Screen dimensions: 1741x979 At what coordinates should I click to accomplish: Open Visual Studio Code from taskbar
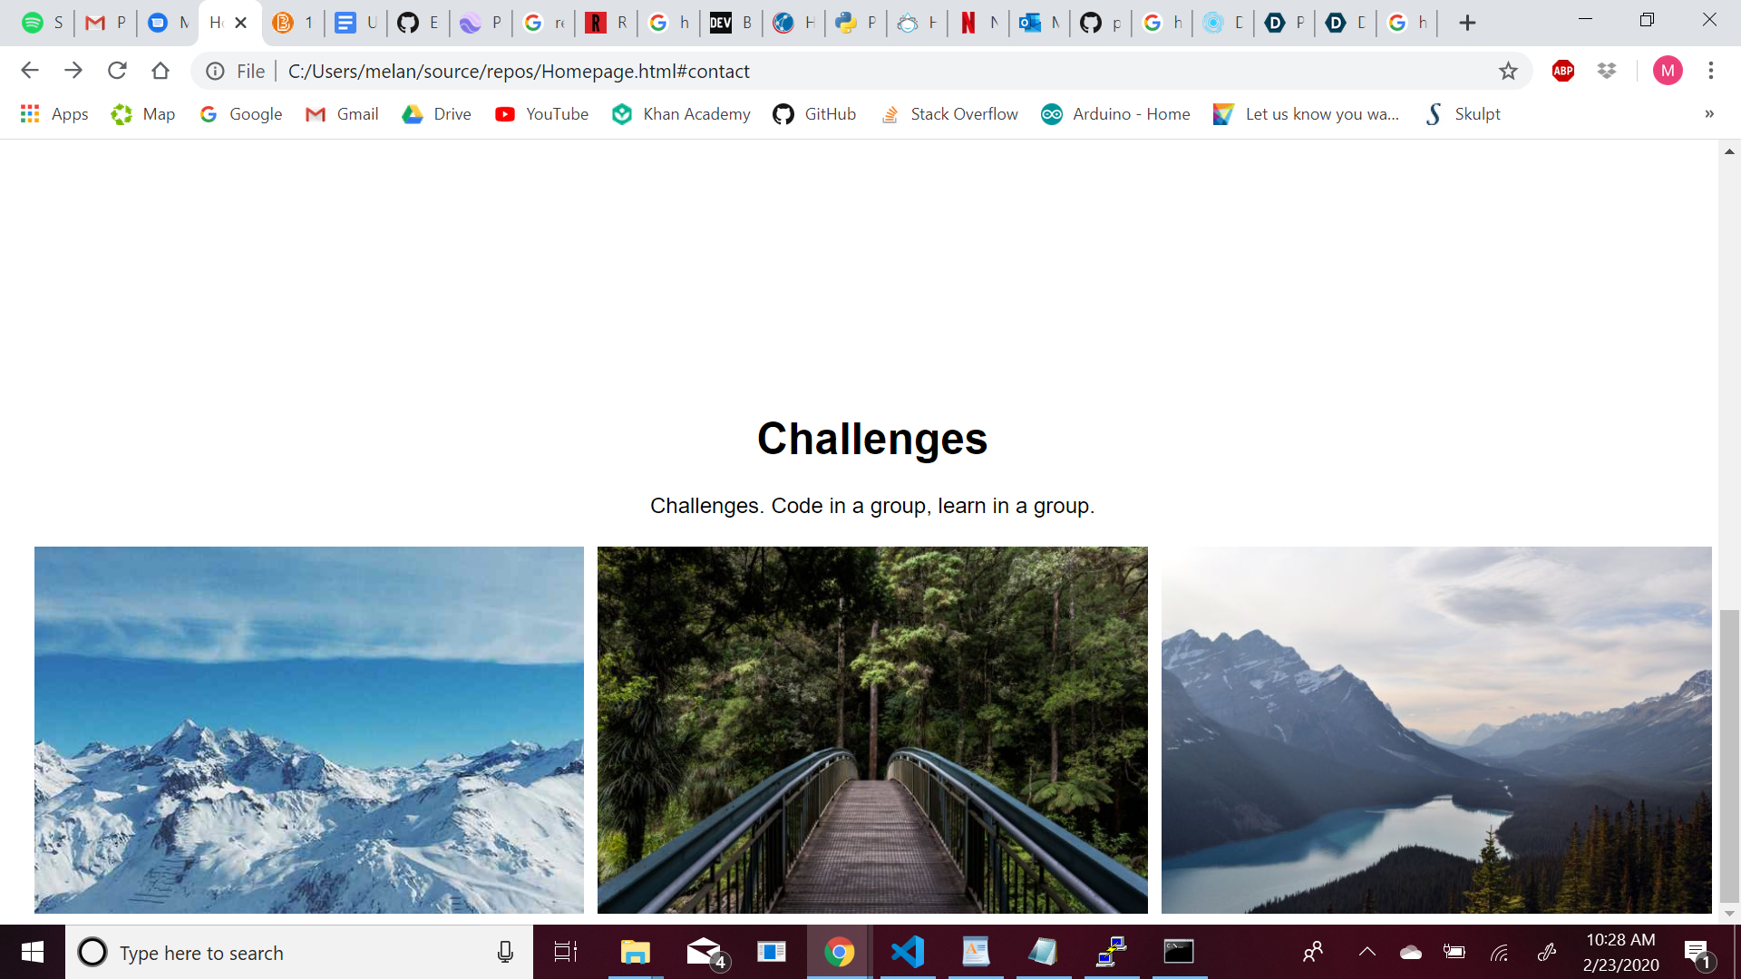tap(907, 952)
